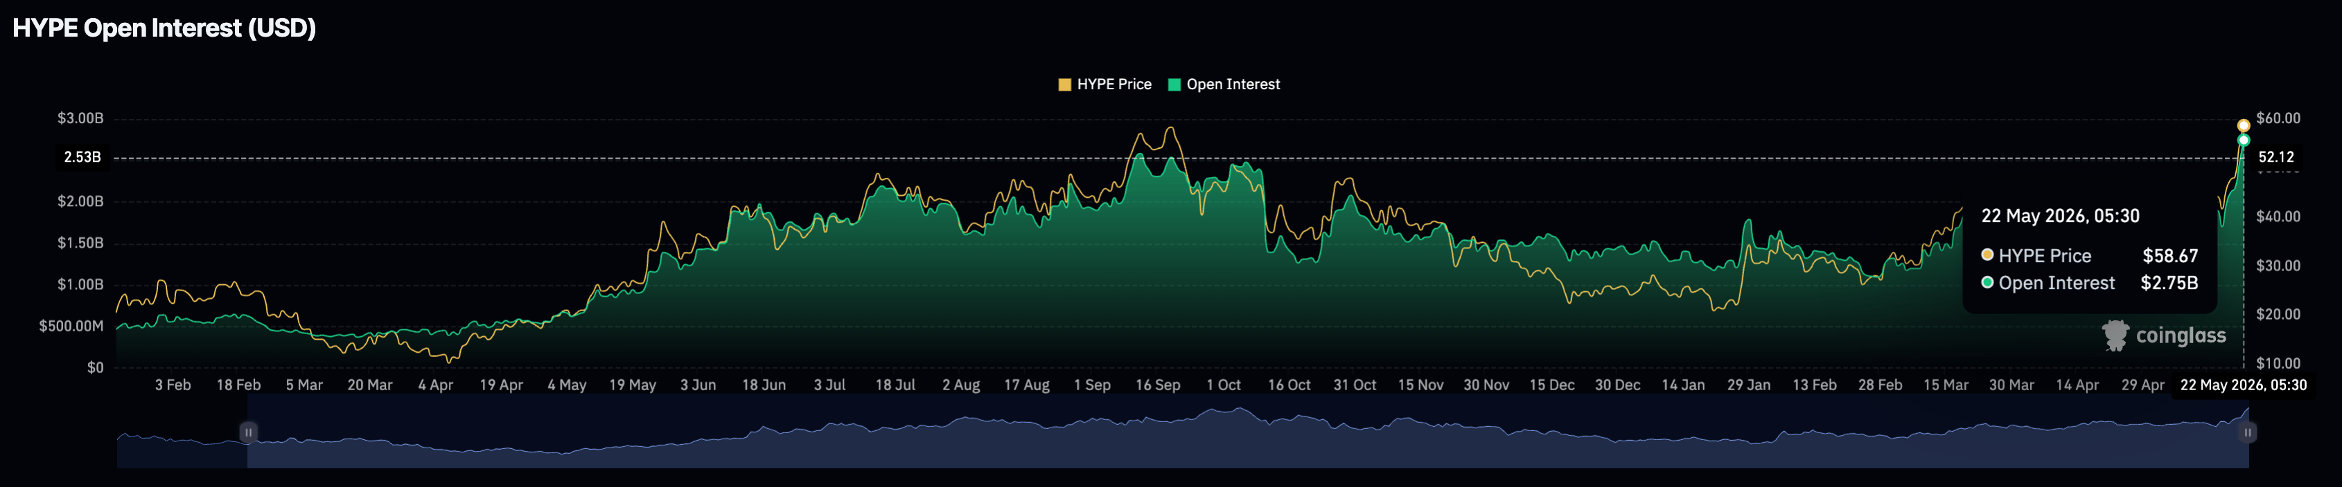Click the yellow HYPE Price legend swatch
The height and width of the screenshot is (487, 2342).
tap(1064, 84)
